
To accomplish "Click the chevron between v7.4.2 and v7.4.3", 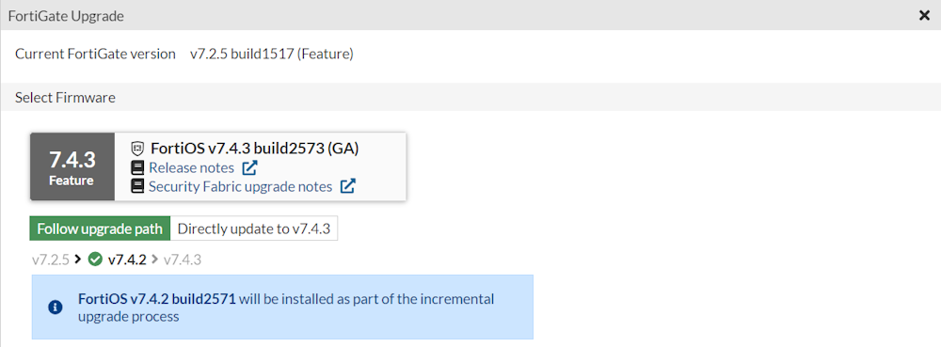I will [x=155, y=260].
